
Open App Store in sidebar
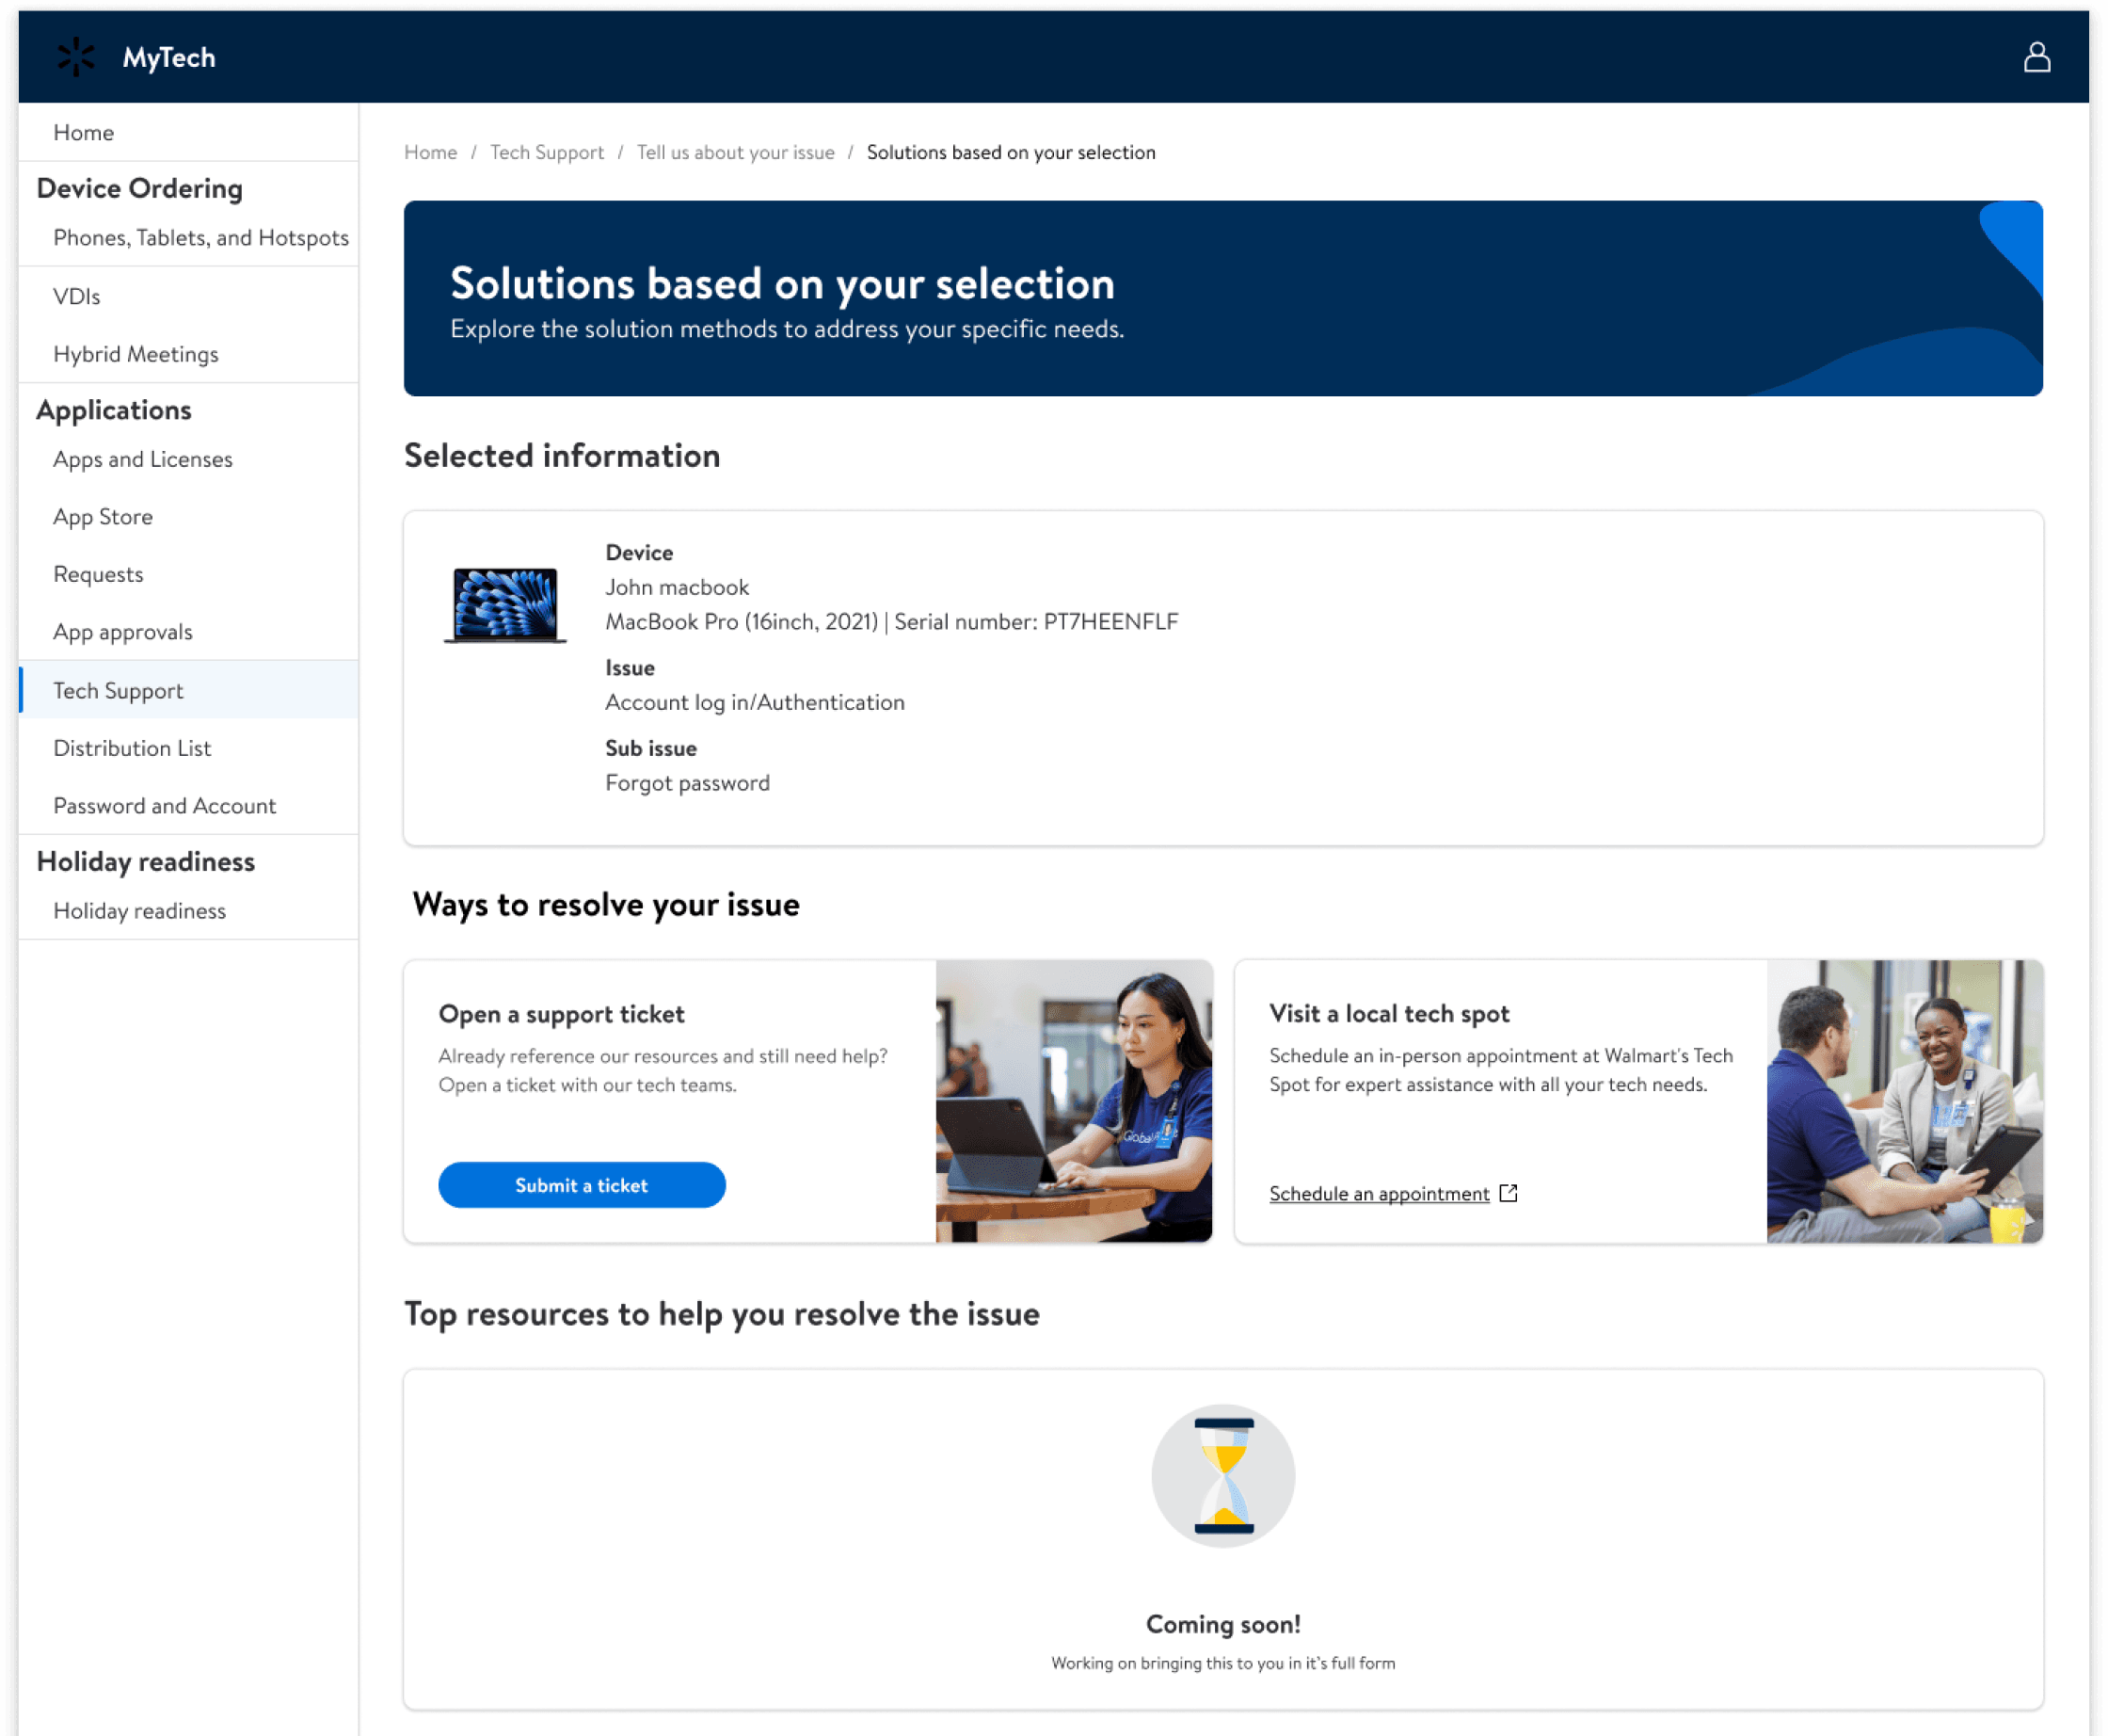click(103, 517)
